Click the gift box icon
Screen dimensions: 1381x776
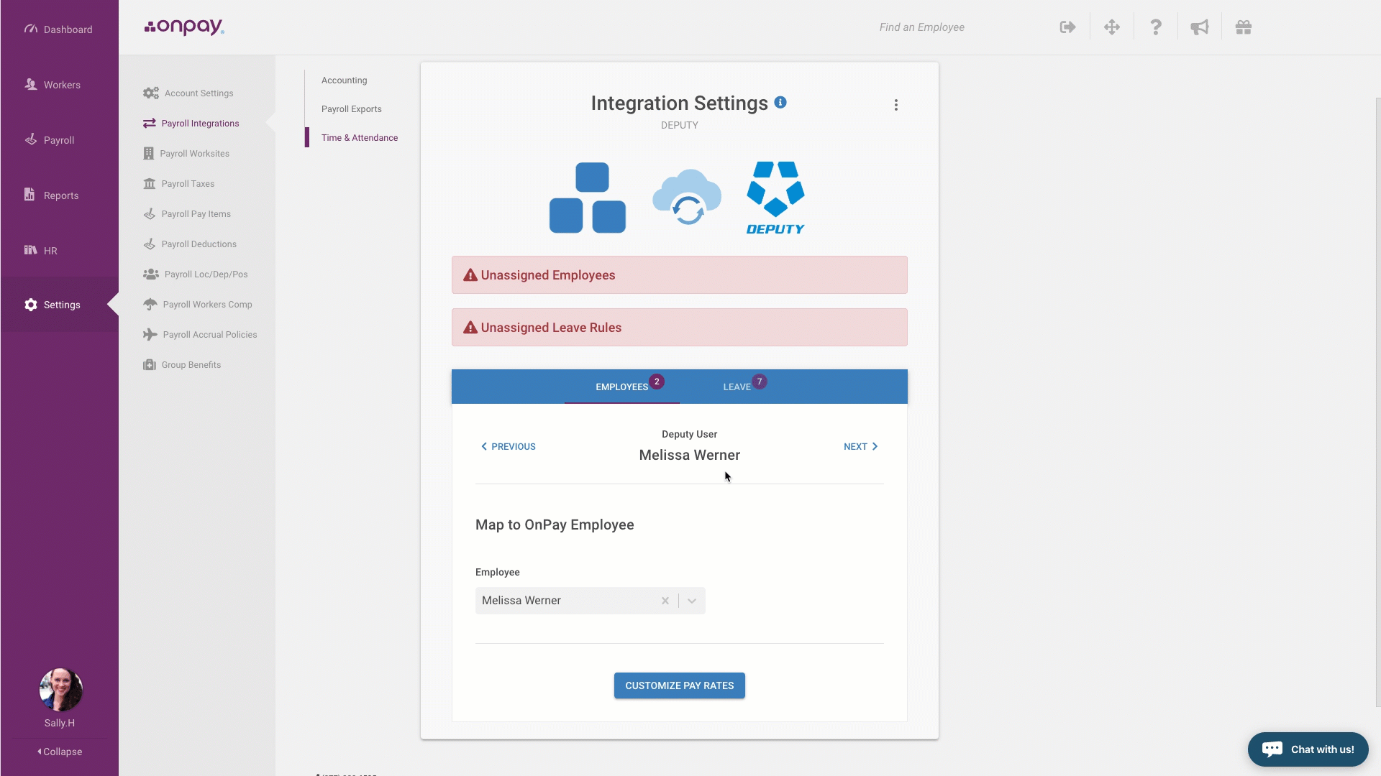(x=1244, y=27)
